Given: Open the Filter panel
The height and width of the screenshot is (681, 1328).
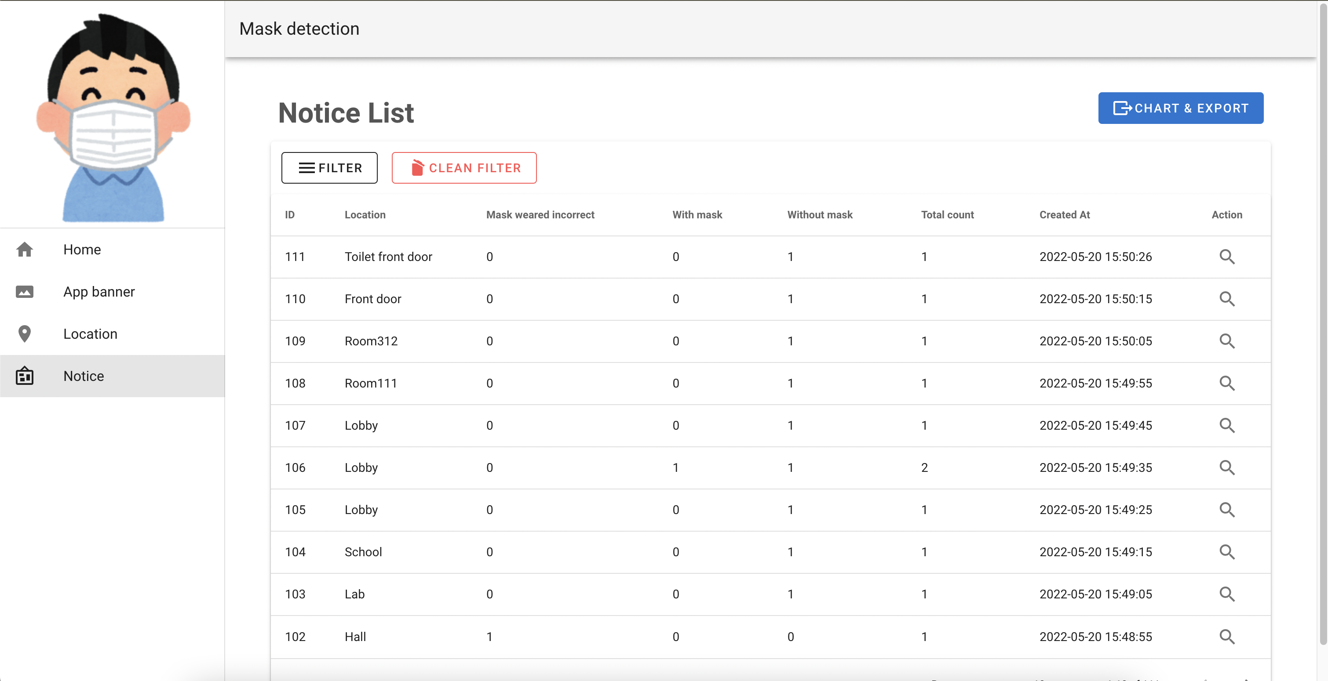Looking at the screenshot, I should click(x=329, y=168).
